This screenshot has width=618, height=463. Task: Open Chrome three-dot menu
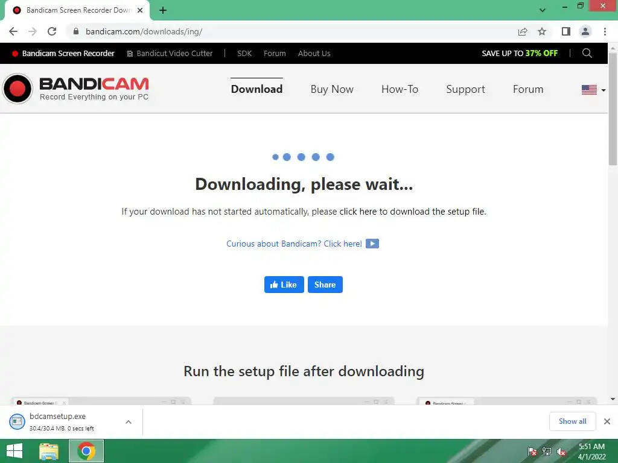605,31
